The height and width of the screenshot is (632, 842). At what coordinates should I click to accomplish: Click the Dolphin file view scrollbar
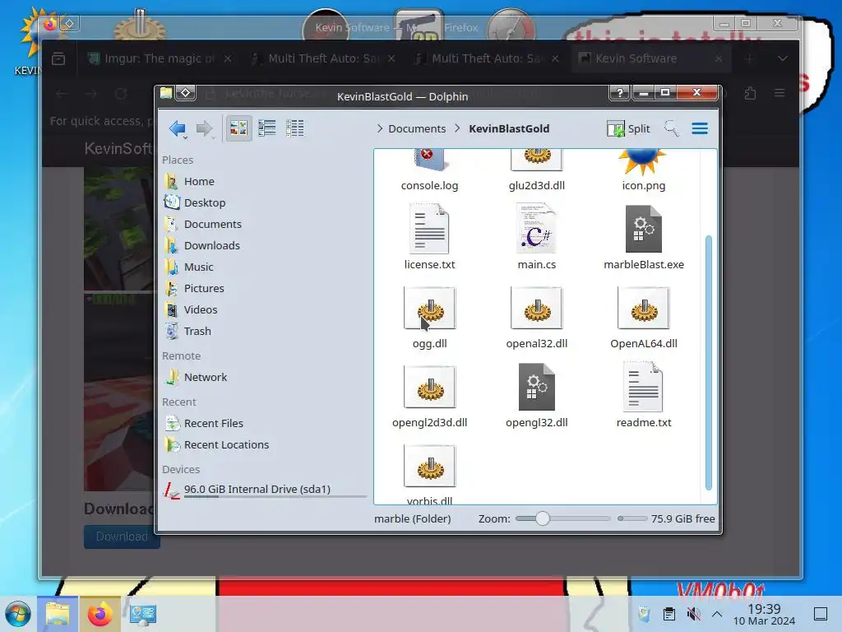[708, 362]
